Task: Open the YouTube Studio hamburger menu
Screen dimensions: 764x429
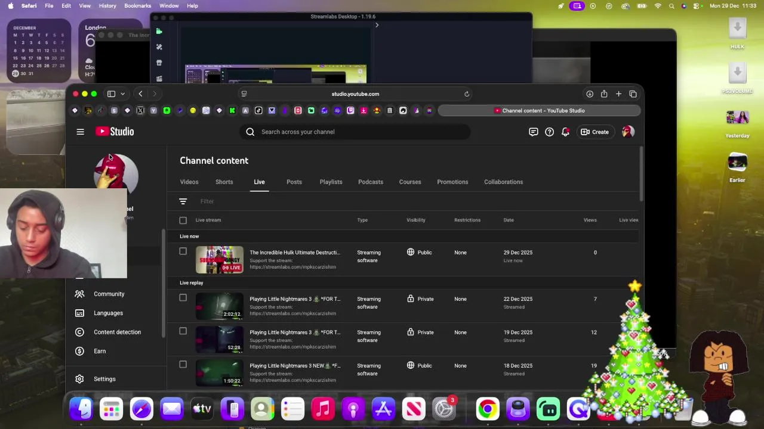Action: (80, 132)
